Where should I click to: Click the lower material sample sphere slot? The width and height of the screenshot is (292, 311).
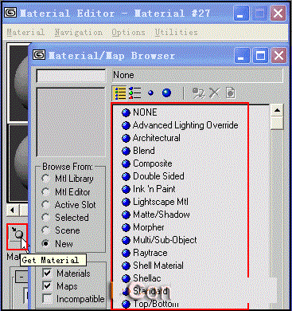[x=18, y=163]
